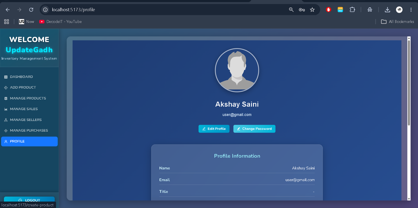Click the Akshay Saini name heading
The width and height of the screenshot is (418, 208).
click(x=237, y=104)
